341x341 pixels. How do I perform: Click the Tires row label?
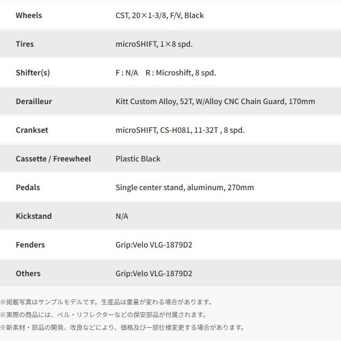coord(24,44)
